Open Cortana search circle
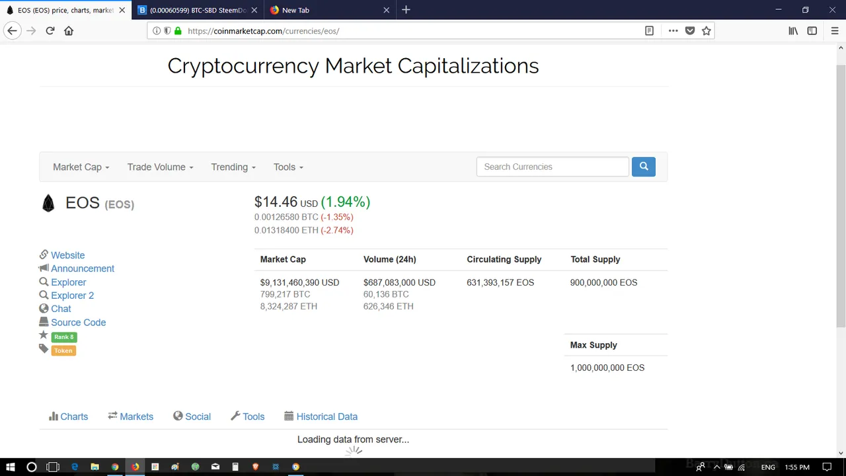The height and width of the screenshot is (476, 846). [x=31, y=467]
